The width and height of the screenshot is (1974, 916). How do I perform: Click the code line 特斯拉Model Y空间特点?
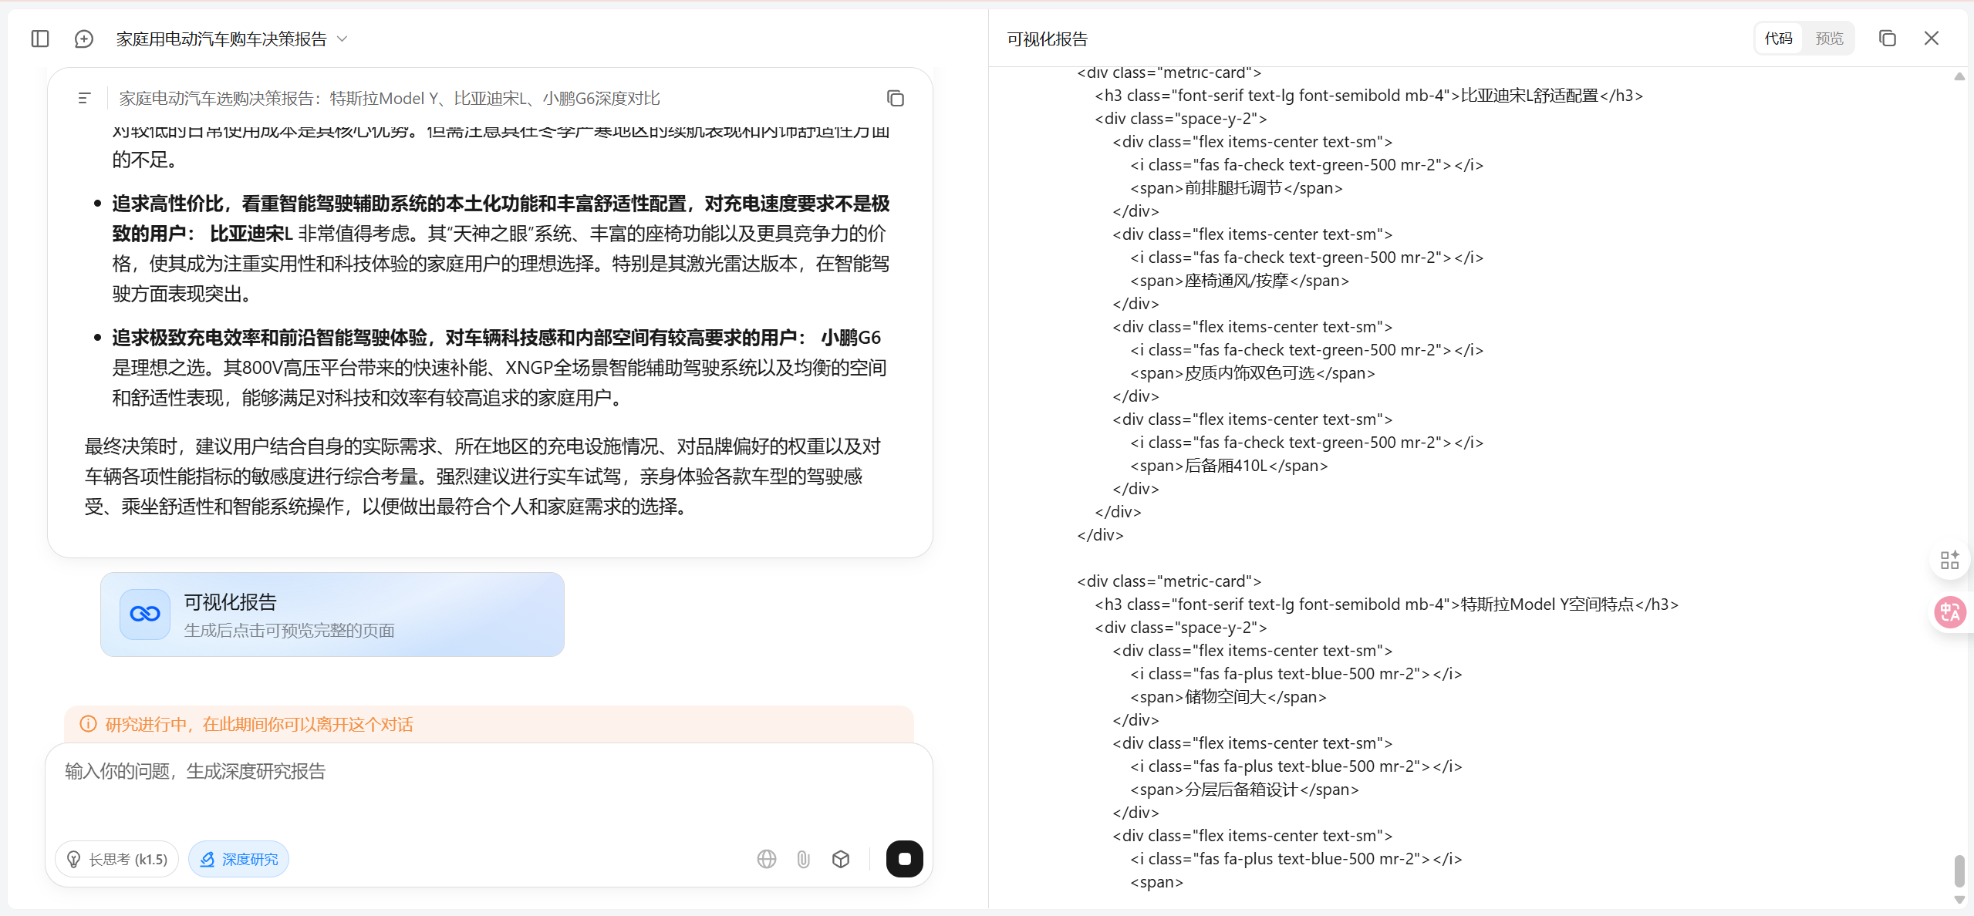click(1387, 604)
